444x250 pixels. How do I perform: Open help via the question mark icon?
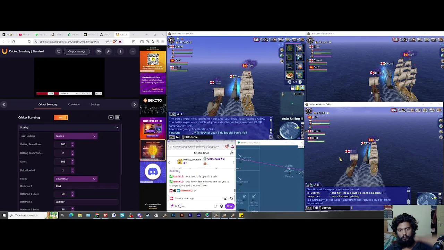[120, 51]
